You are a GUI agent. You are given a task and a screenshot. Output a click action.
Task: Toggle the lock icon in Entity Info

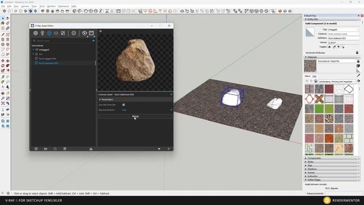pyautogui.click(x=334, y=47)
